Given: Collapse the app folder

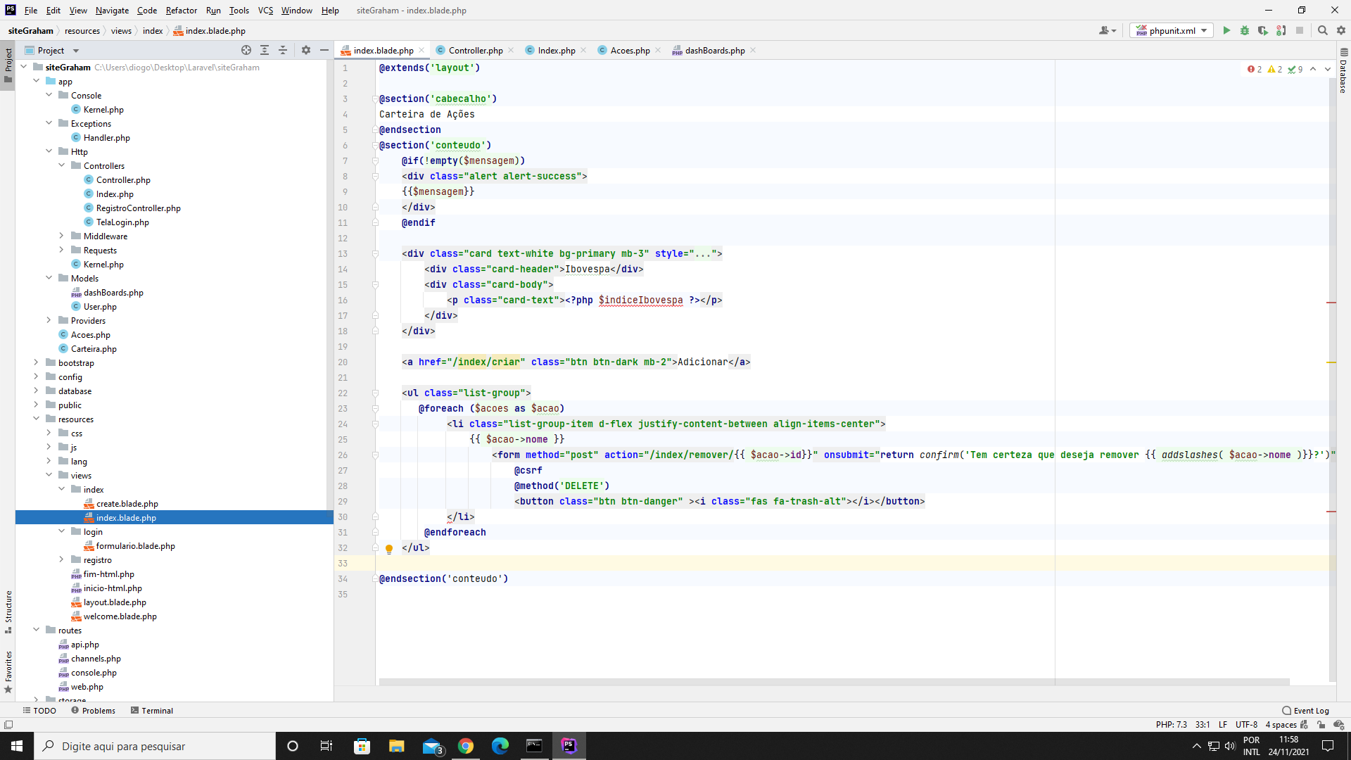Looking at the screenshot, I should coord(37,82).
